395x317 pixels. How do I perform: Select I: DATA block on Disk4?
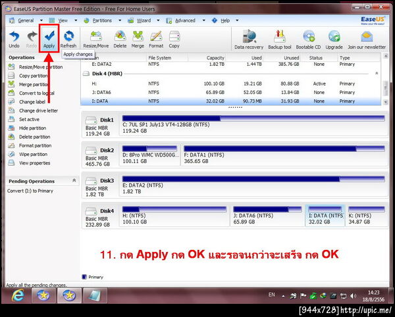click(x=325, y=216)
